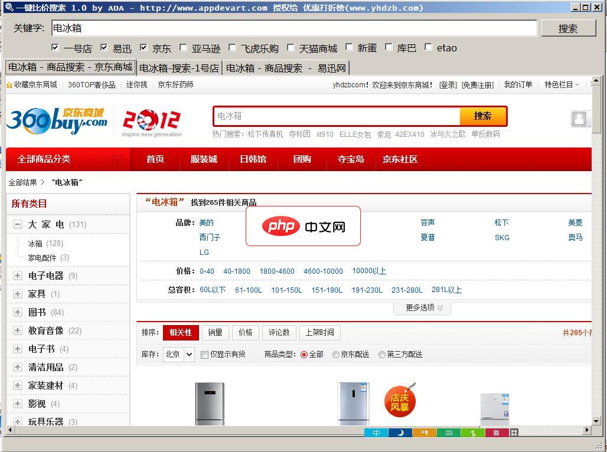Uncheck the 易迅 checkbox
Screen dimensions: 607x452
[x=104, y=48]
